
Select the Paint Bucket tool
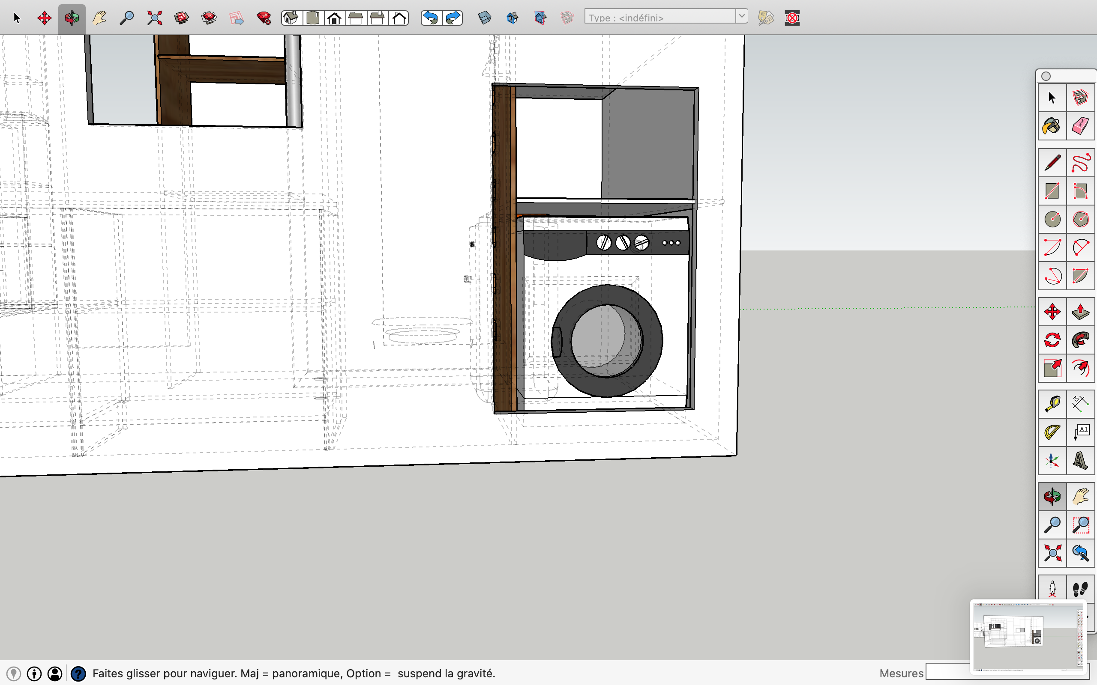(1052, 125)
